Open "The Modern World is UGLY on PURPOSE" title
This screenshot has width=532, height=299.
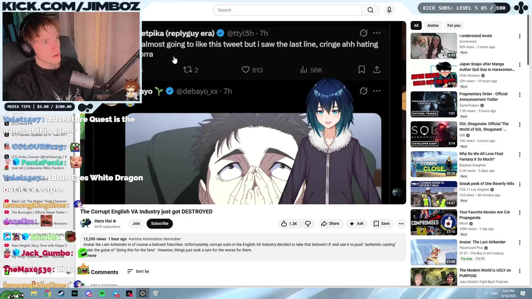(x=485, y=273)
